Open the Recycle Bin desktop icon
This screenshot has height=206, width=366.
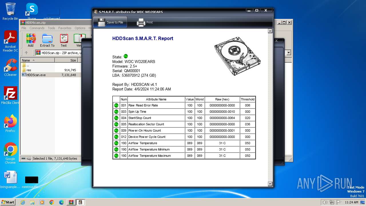(10, 11)
